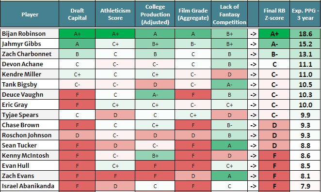Select the 18.6 Exp. PPG cell
The width and height of the screenshot is (321, 192).
pyautogui.click(x=305, y=34)
